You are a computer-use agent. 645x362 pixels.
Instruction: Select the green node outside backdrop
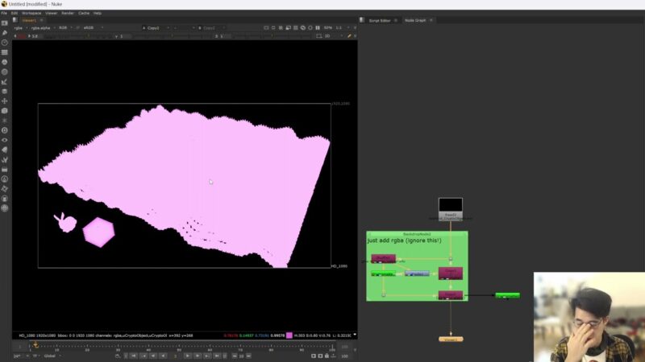(x=507, y=295)
